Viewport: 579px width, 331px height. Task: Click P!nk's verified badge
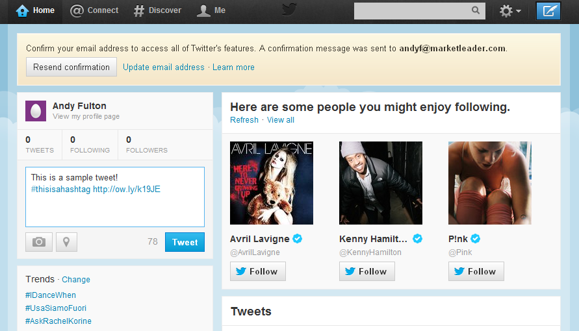[x=476, y=239]
